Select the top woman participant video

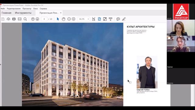181,28
